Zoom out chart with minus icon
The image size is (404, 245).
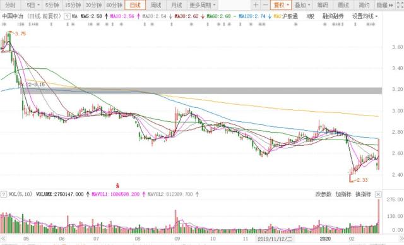click(x=265, y=5)
